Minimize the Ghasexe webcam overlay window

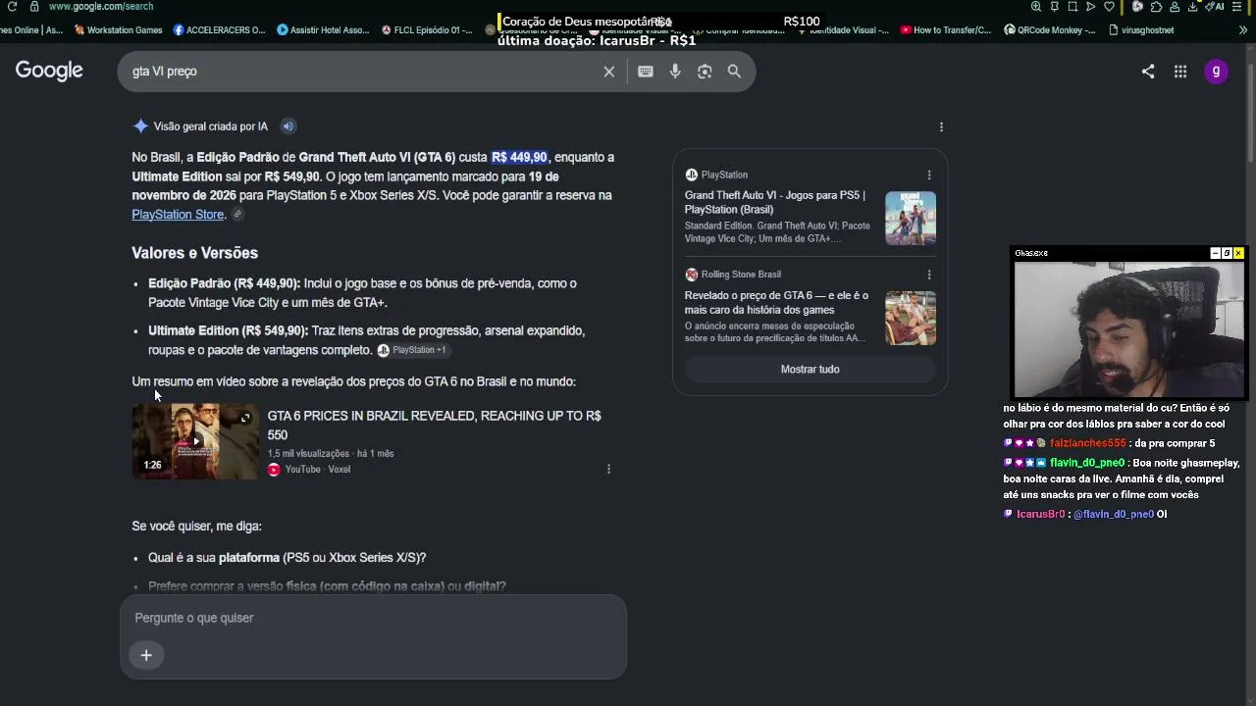(1215, 253)
